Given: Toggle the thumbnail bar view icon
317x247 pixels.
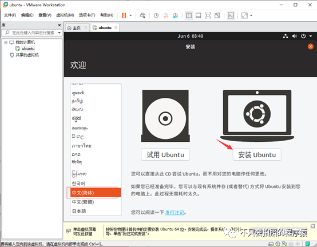Looking at the screenshot, I should [x=199, y=15].
